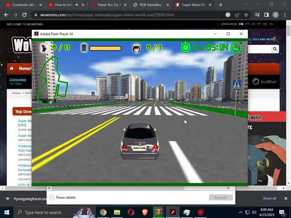Open Opera browser from the taskbar

click(x=131, y=212)
